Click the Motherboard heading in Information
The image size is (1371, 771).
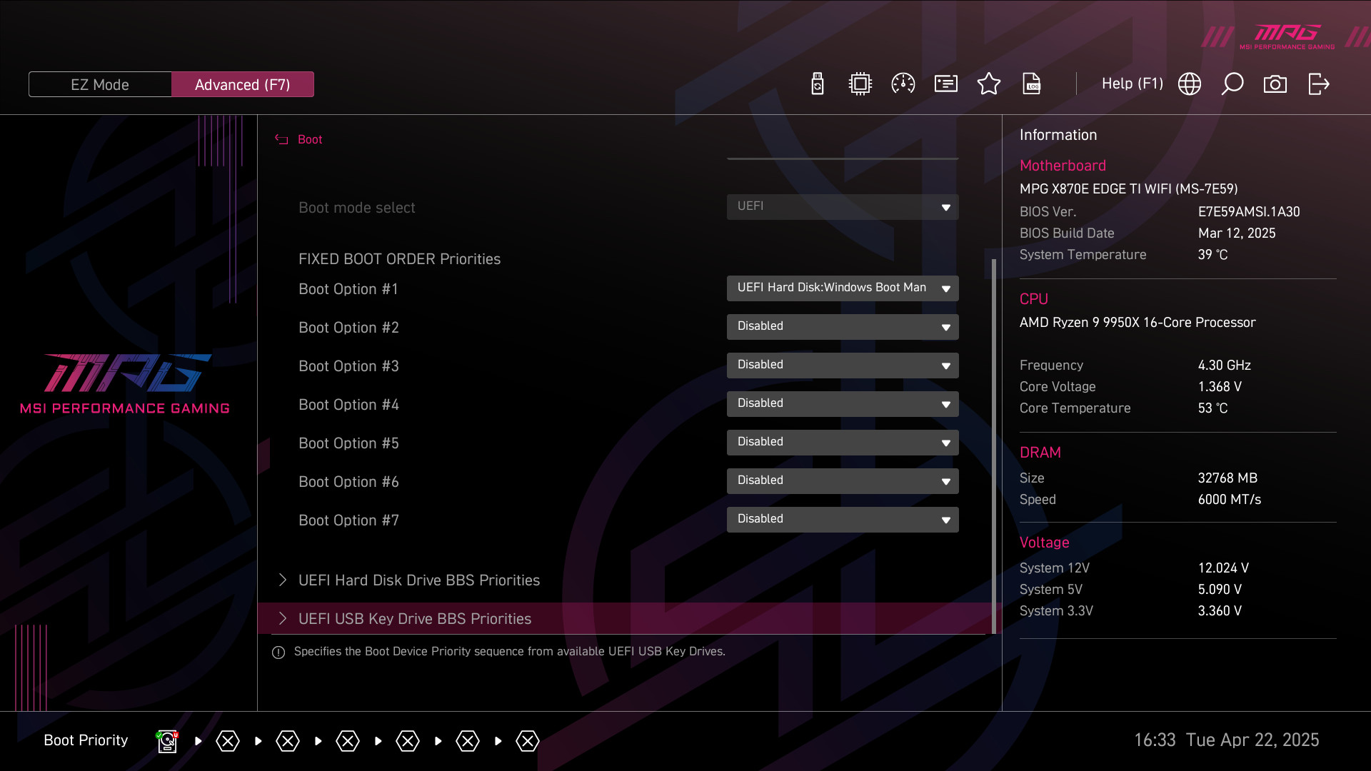[x=1063, y=166]
